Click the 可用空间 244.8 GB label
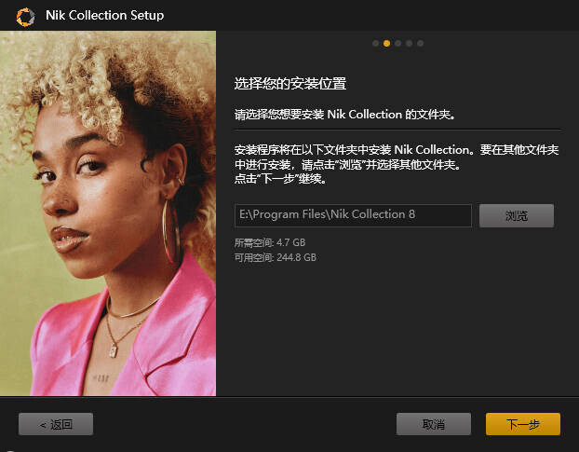Screen dimensions: 579x452 click(276, 257)
